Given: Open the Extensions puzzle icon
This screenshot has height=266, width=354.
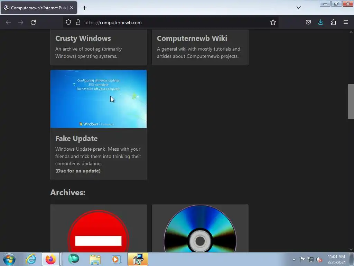Looking at the screenshot, I should point(333,23).
